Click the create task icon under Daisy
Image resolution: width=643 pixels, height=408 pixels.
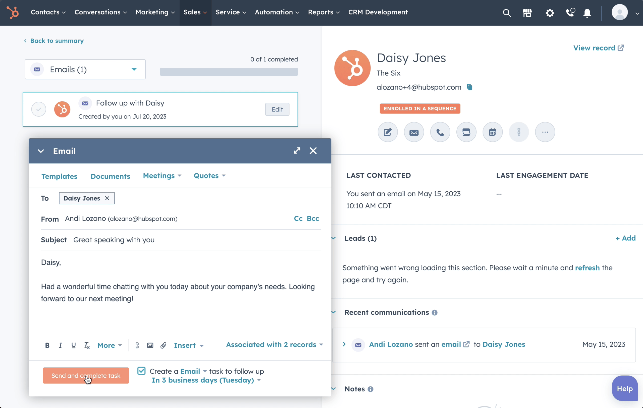point(466,132)
